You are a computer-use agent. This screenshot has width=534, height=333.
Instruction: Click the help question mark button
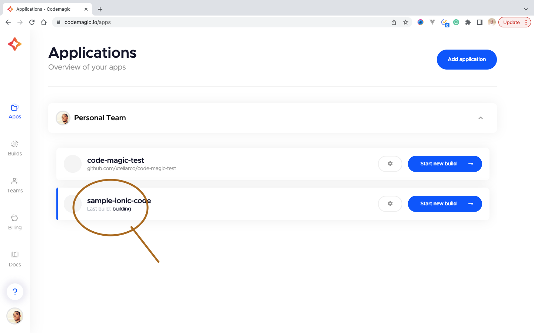click(x=15, y=292)
